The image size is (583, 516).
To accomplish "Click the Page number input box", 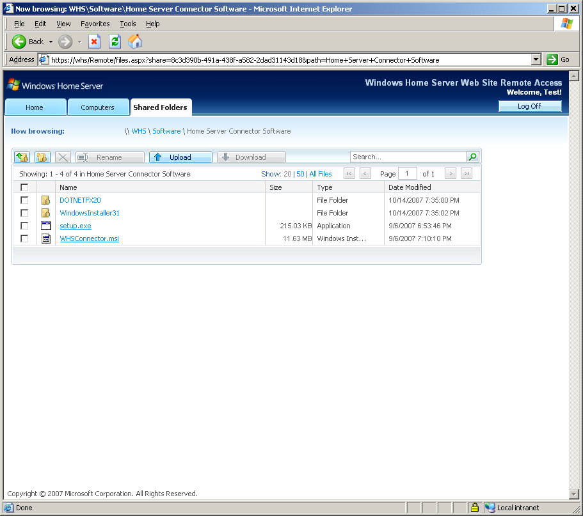I will (x=408, y=173).
